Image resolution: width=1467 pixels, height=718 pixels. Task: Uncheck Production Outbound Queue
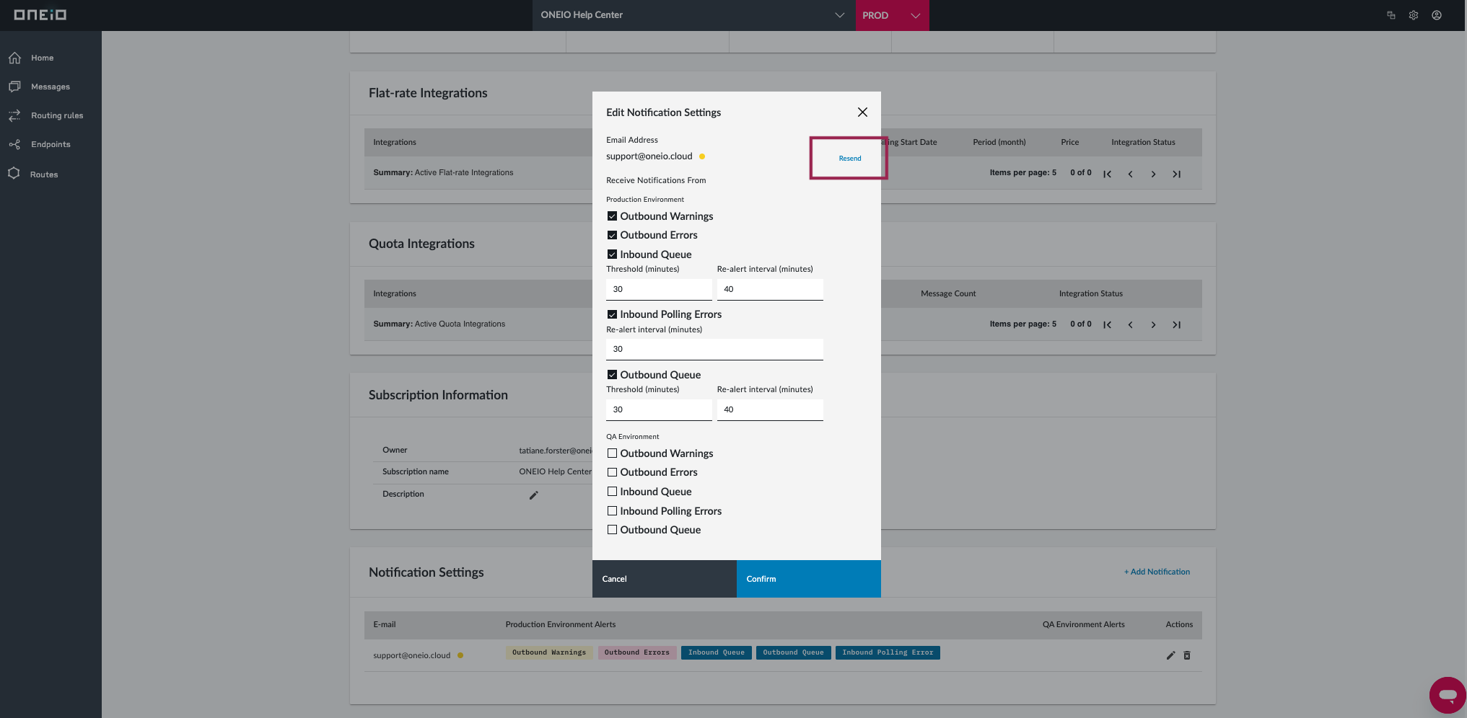pos(612,375)
